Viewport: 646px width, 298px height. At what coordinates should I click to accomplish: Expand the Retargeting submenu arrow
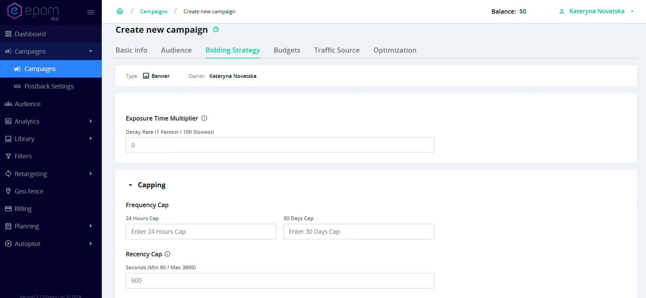(x=91, y=174)
